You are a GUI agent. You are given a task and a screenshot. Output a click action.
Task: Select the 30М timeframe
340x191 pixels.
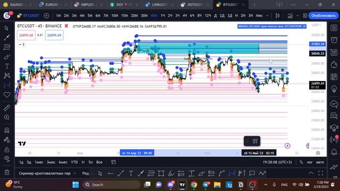144,15
